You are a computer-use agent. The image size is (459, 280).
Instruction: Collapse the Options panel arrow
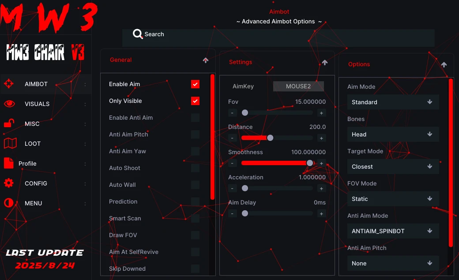click(444, 64)
